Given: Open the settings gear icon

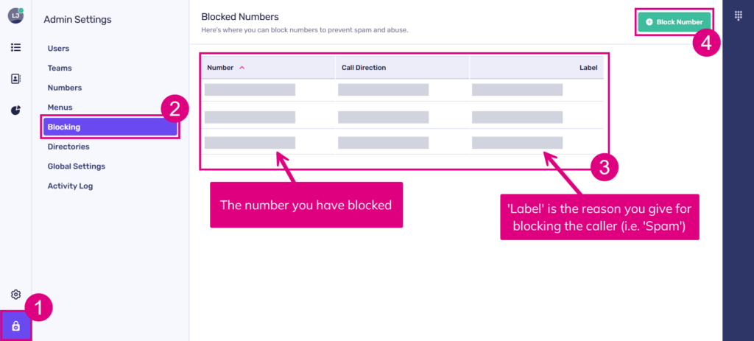Looking at the screenshot, I should [15, 295].
